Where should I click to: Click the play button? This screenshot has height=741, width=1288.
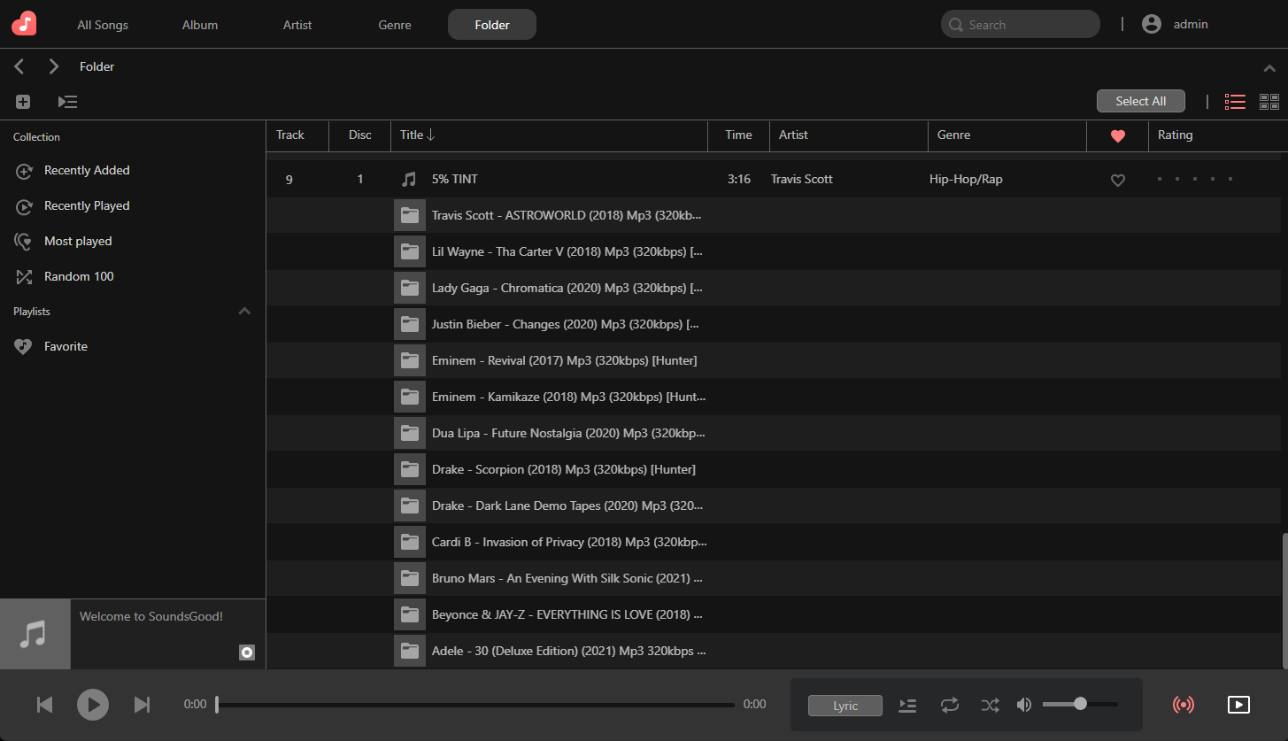point(93,705)
